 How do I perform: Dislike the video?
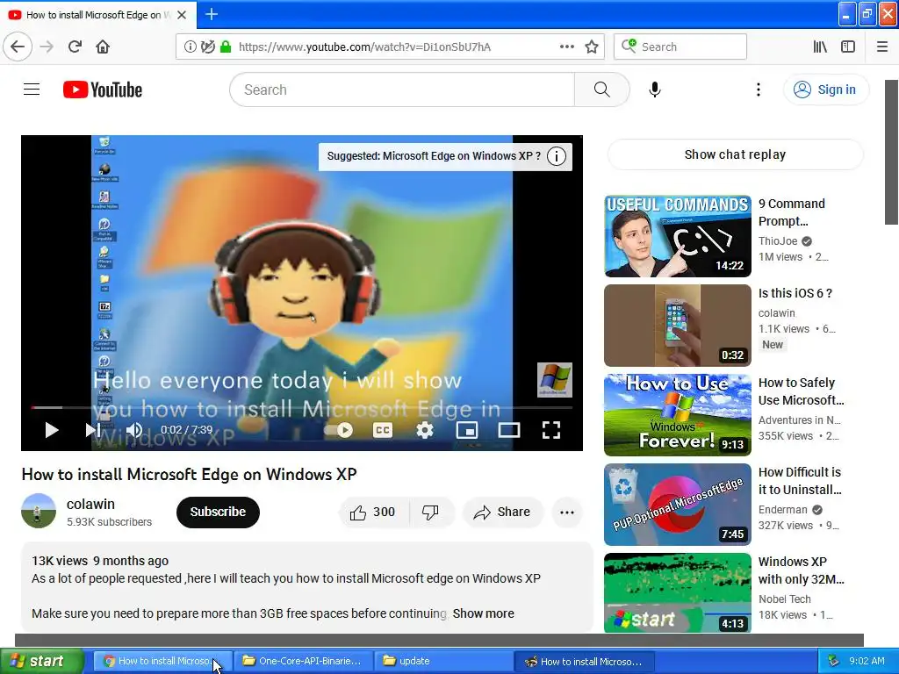click(430, 512)
